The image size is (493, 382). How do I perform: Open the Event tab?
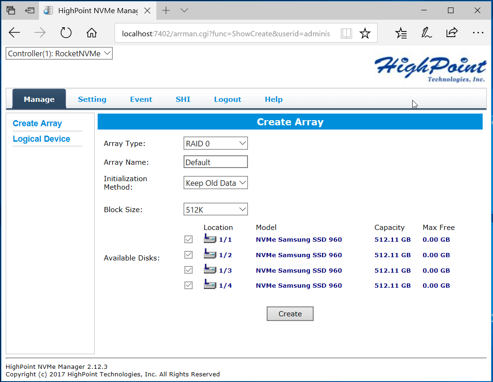(x=141, y=99)
